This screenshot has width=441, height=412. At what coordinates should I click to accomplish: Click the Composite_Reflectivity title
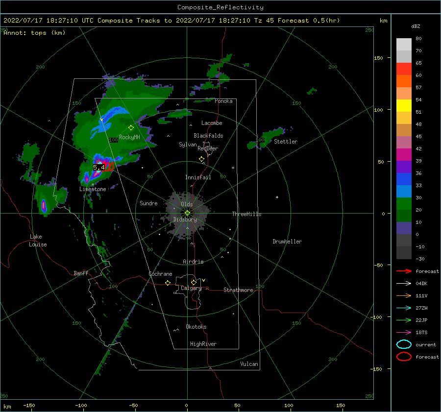(220, 7)
